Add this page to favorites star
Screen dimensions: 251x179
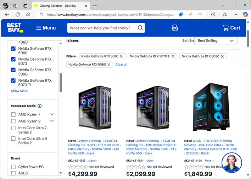tap(200, 15)
